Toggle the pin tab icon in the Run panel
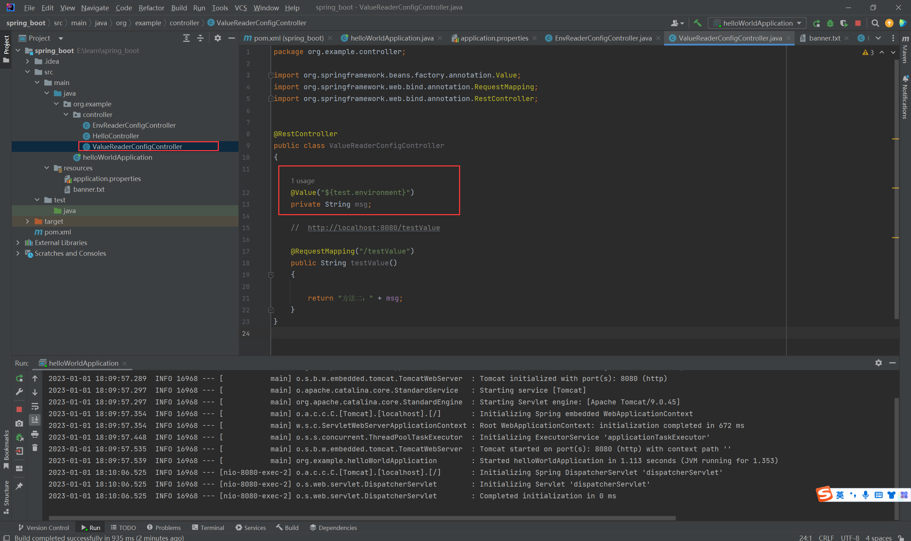This screenshot has width=911, height=541. [x=19, y=486]
